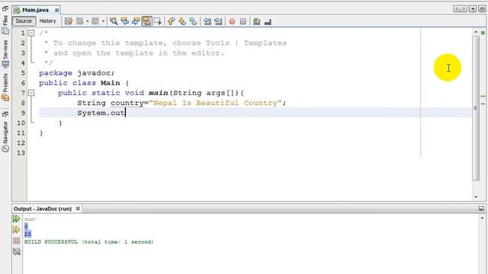Maximize the editor window icon
488x274 pixels.
[x=482, y=8]
